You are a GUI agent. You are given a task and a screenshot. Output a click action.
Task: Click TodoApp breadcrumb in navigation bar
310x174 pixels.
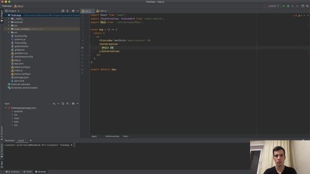(7, 6)
